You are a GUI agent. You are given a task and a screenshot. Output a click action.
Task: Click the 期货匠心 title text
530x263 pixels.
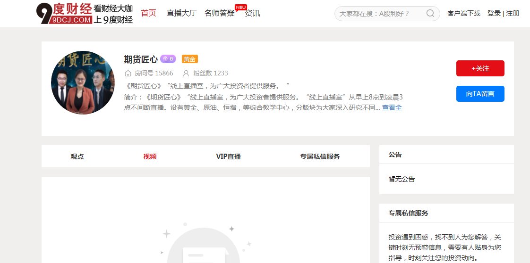(141, 59)
